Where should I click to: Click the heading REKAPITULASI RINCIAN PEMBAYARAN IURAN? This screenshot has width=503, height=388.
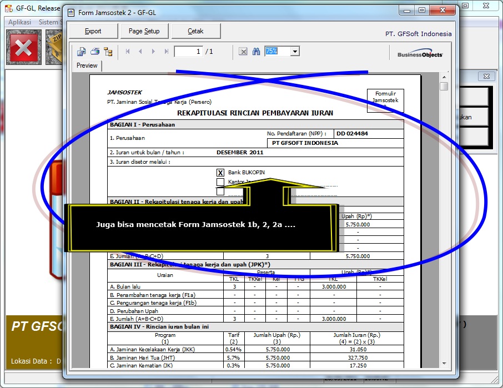point(255,113)
